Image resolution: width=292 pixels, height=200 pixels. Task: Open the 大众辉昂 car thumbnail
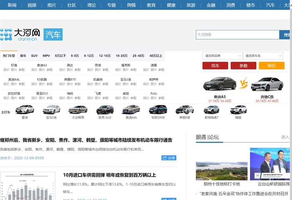point(78,110)
